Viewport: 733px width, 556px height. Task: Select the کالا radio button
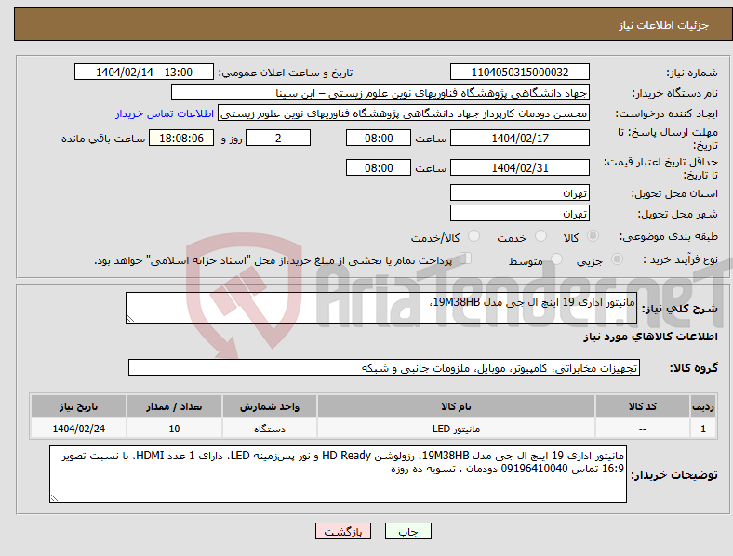coord(593,236)
